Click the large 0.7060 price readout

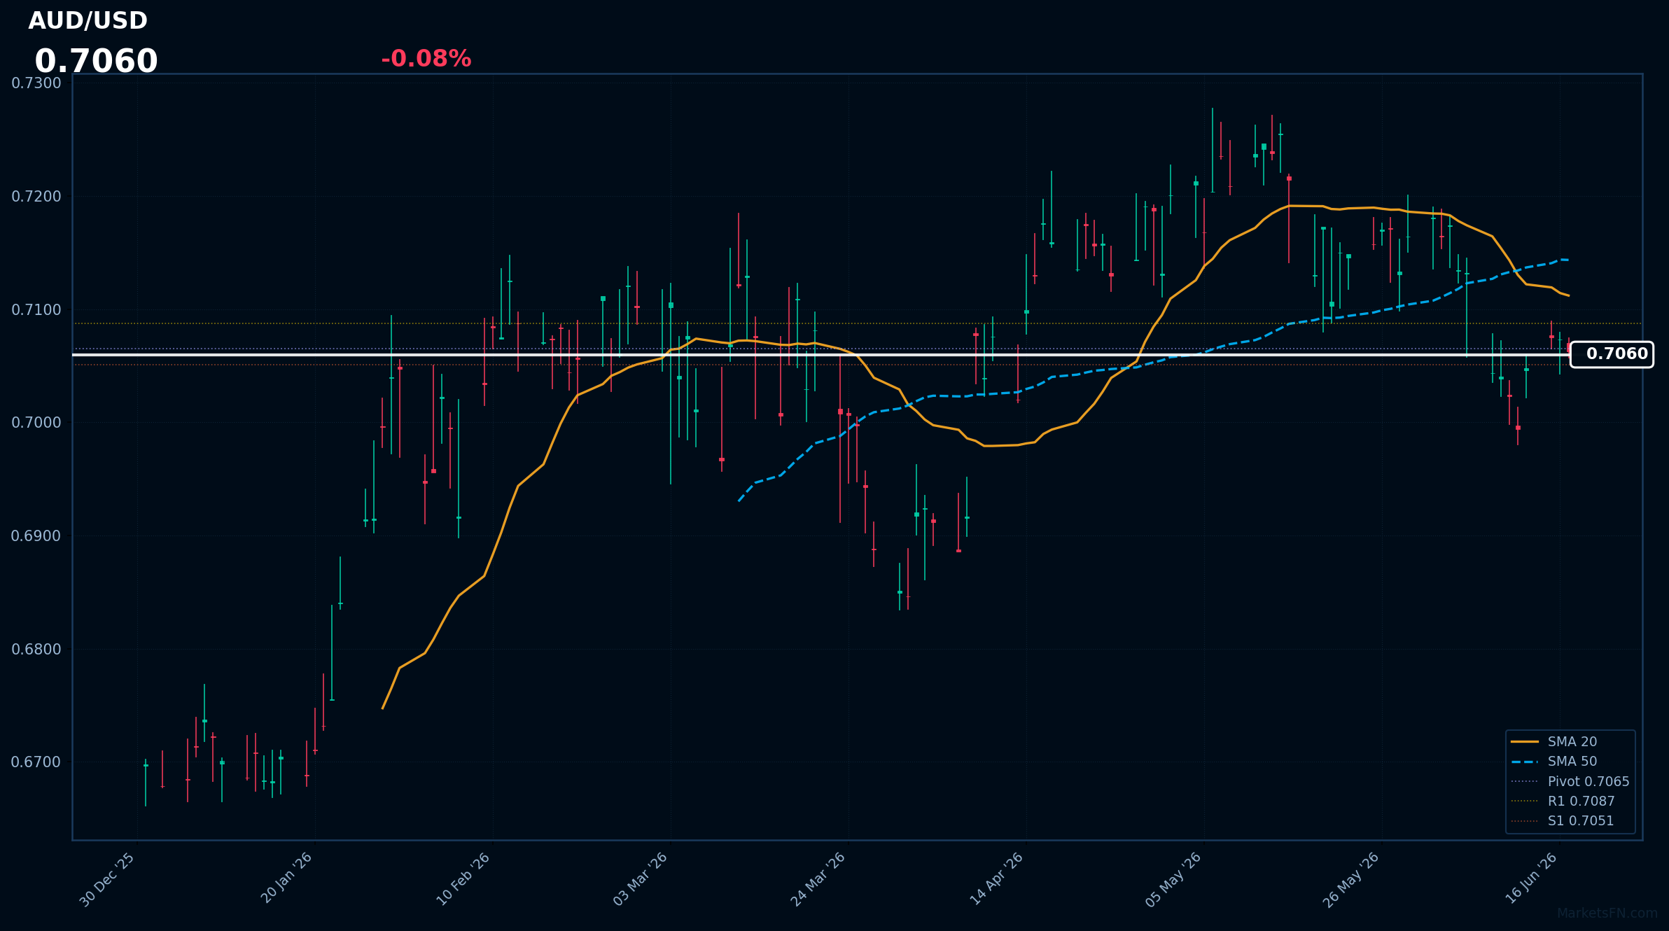click(96, 62)
